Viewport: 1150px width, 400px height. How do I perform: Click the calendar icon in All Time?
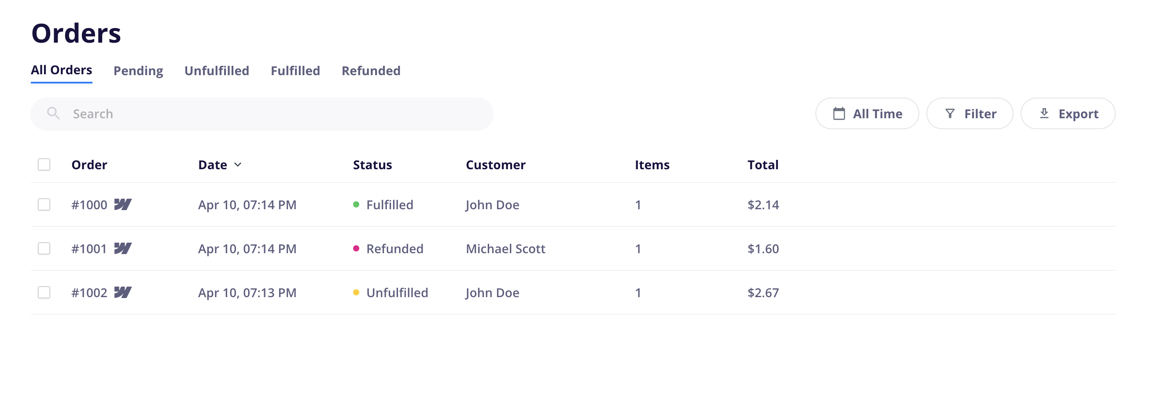[x=839, y=114]
